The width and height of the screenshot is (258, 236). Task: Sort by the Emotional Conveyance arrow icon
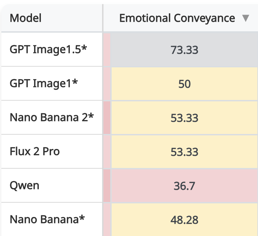(x=246, y=18)
